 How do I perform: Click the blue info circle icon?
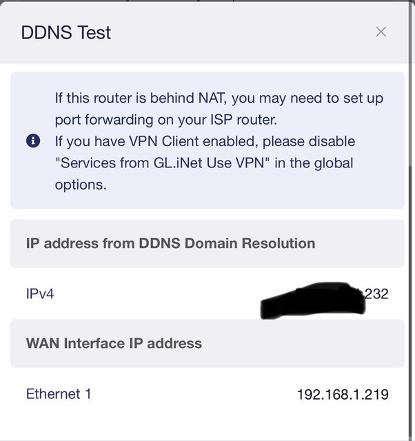33,141
